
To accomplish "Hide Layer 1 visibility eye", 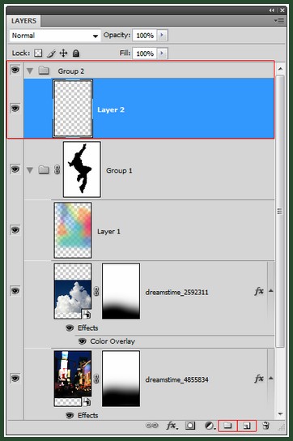I will pyautogui.click(x=15, y=230).
